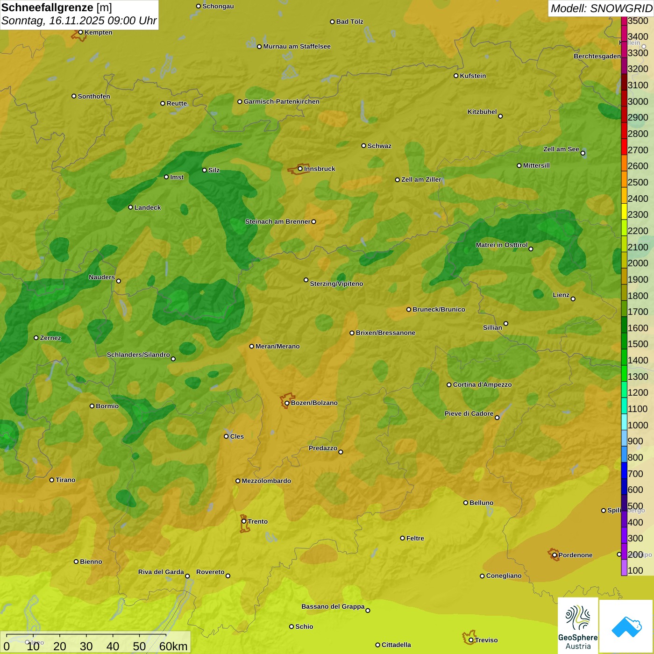
Task: Click the Matrei in Osttirol label
Action: [x=502, y=245]
